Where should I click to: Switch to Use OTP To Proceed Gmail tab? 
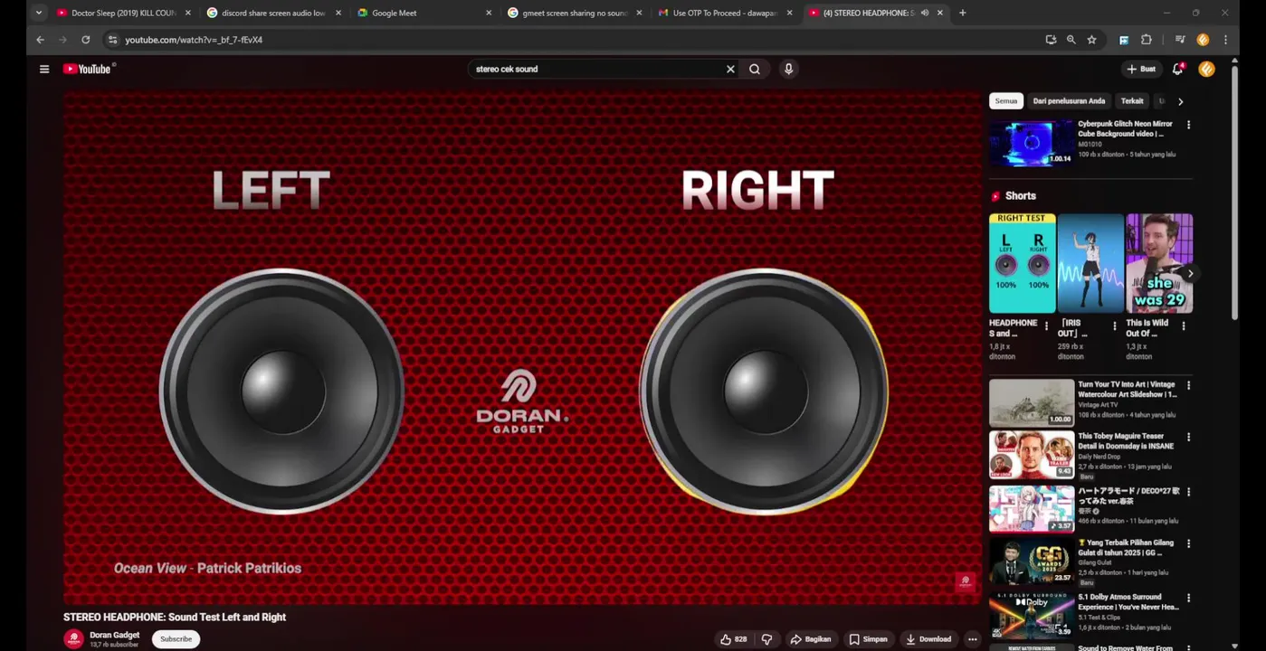723,13
